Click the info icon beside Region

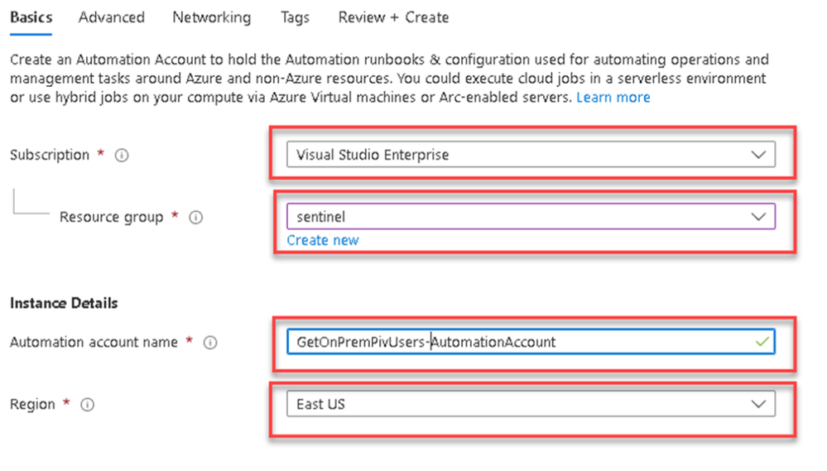(x=88, y=405)
